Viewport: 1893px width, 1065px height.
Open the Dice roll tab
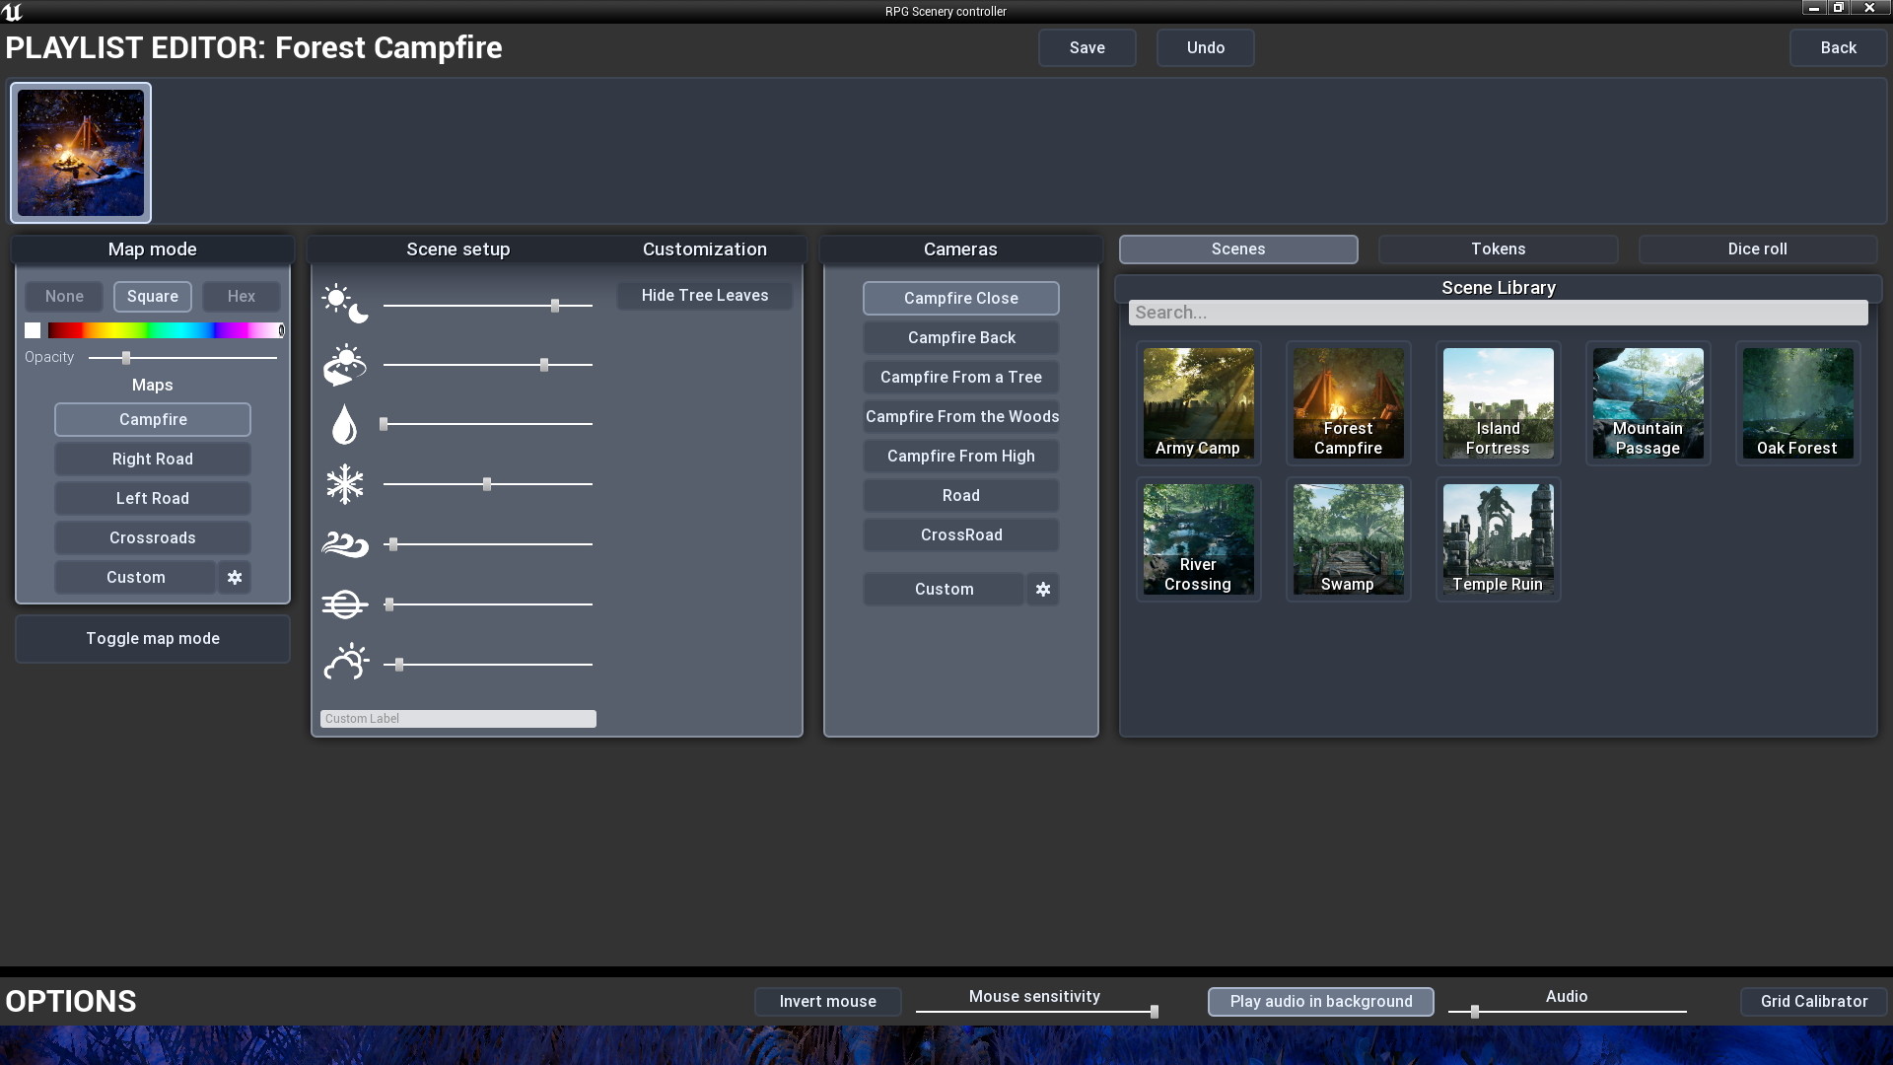[x=1757, y=248]
